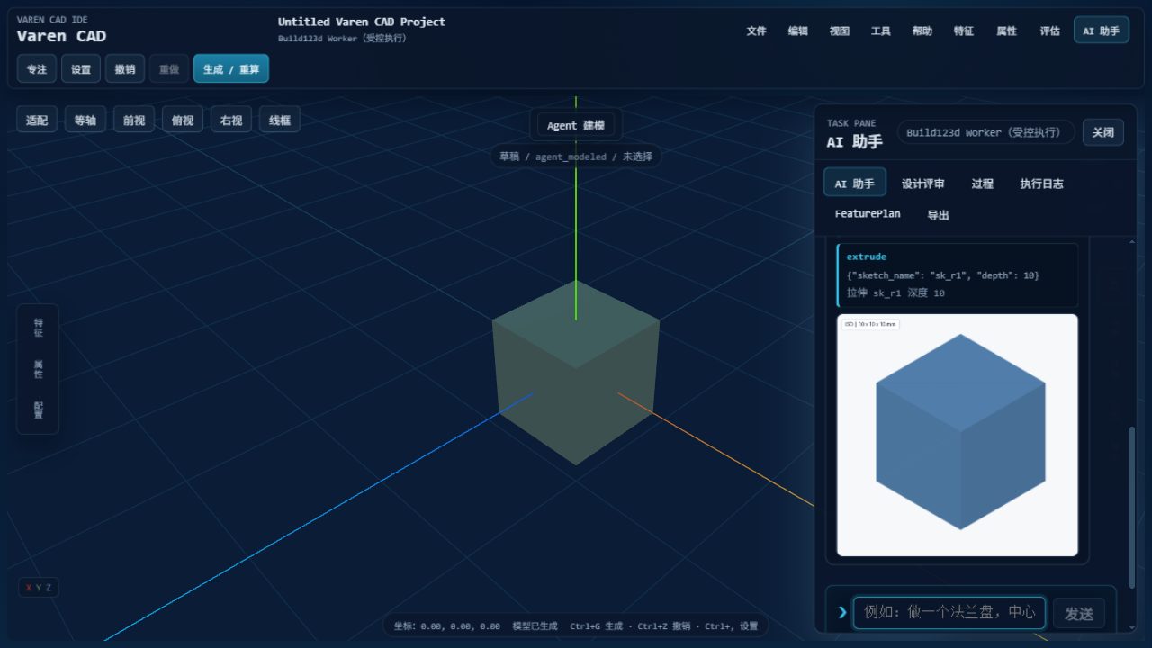Focus the AI prompt input field

pos(949,612)
